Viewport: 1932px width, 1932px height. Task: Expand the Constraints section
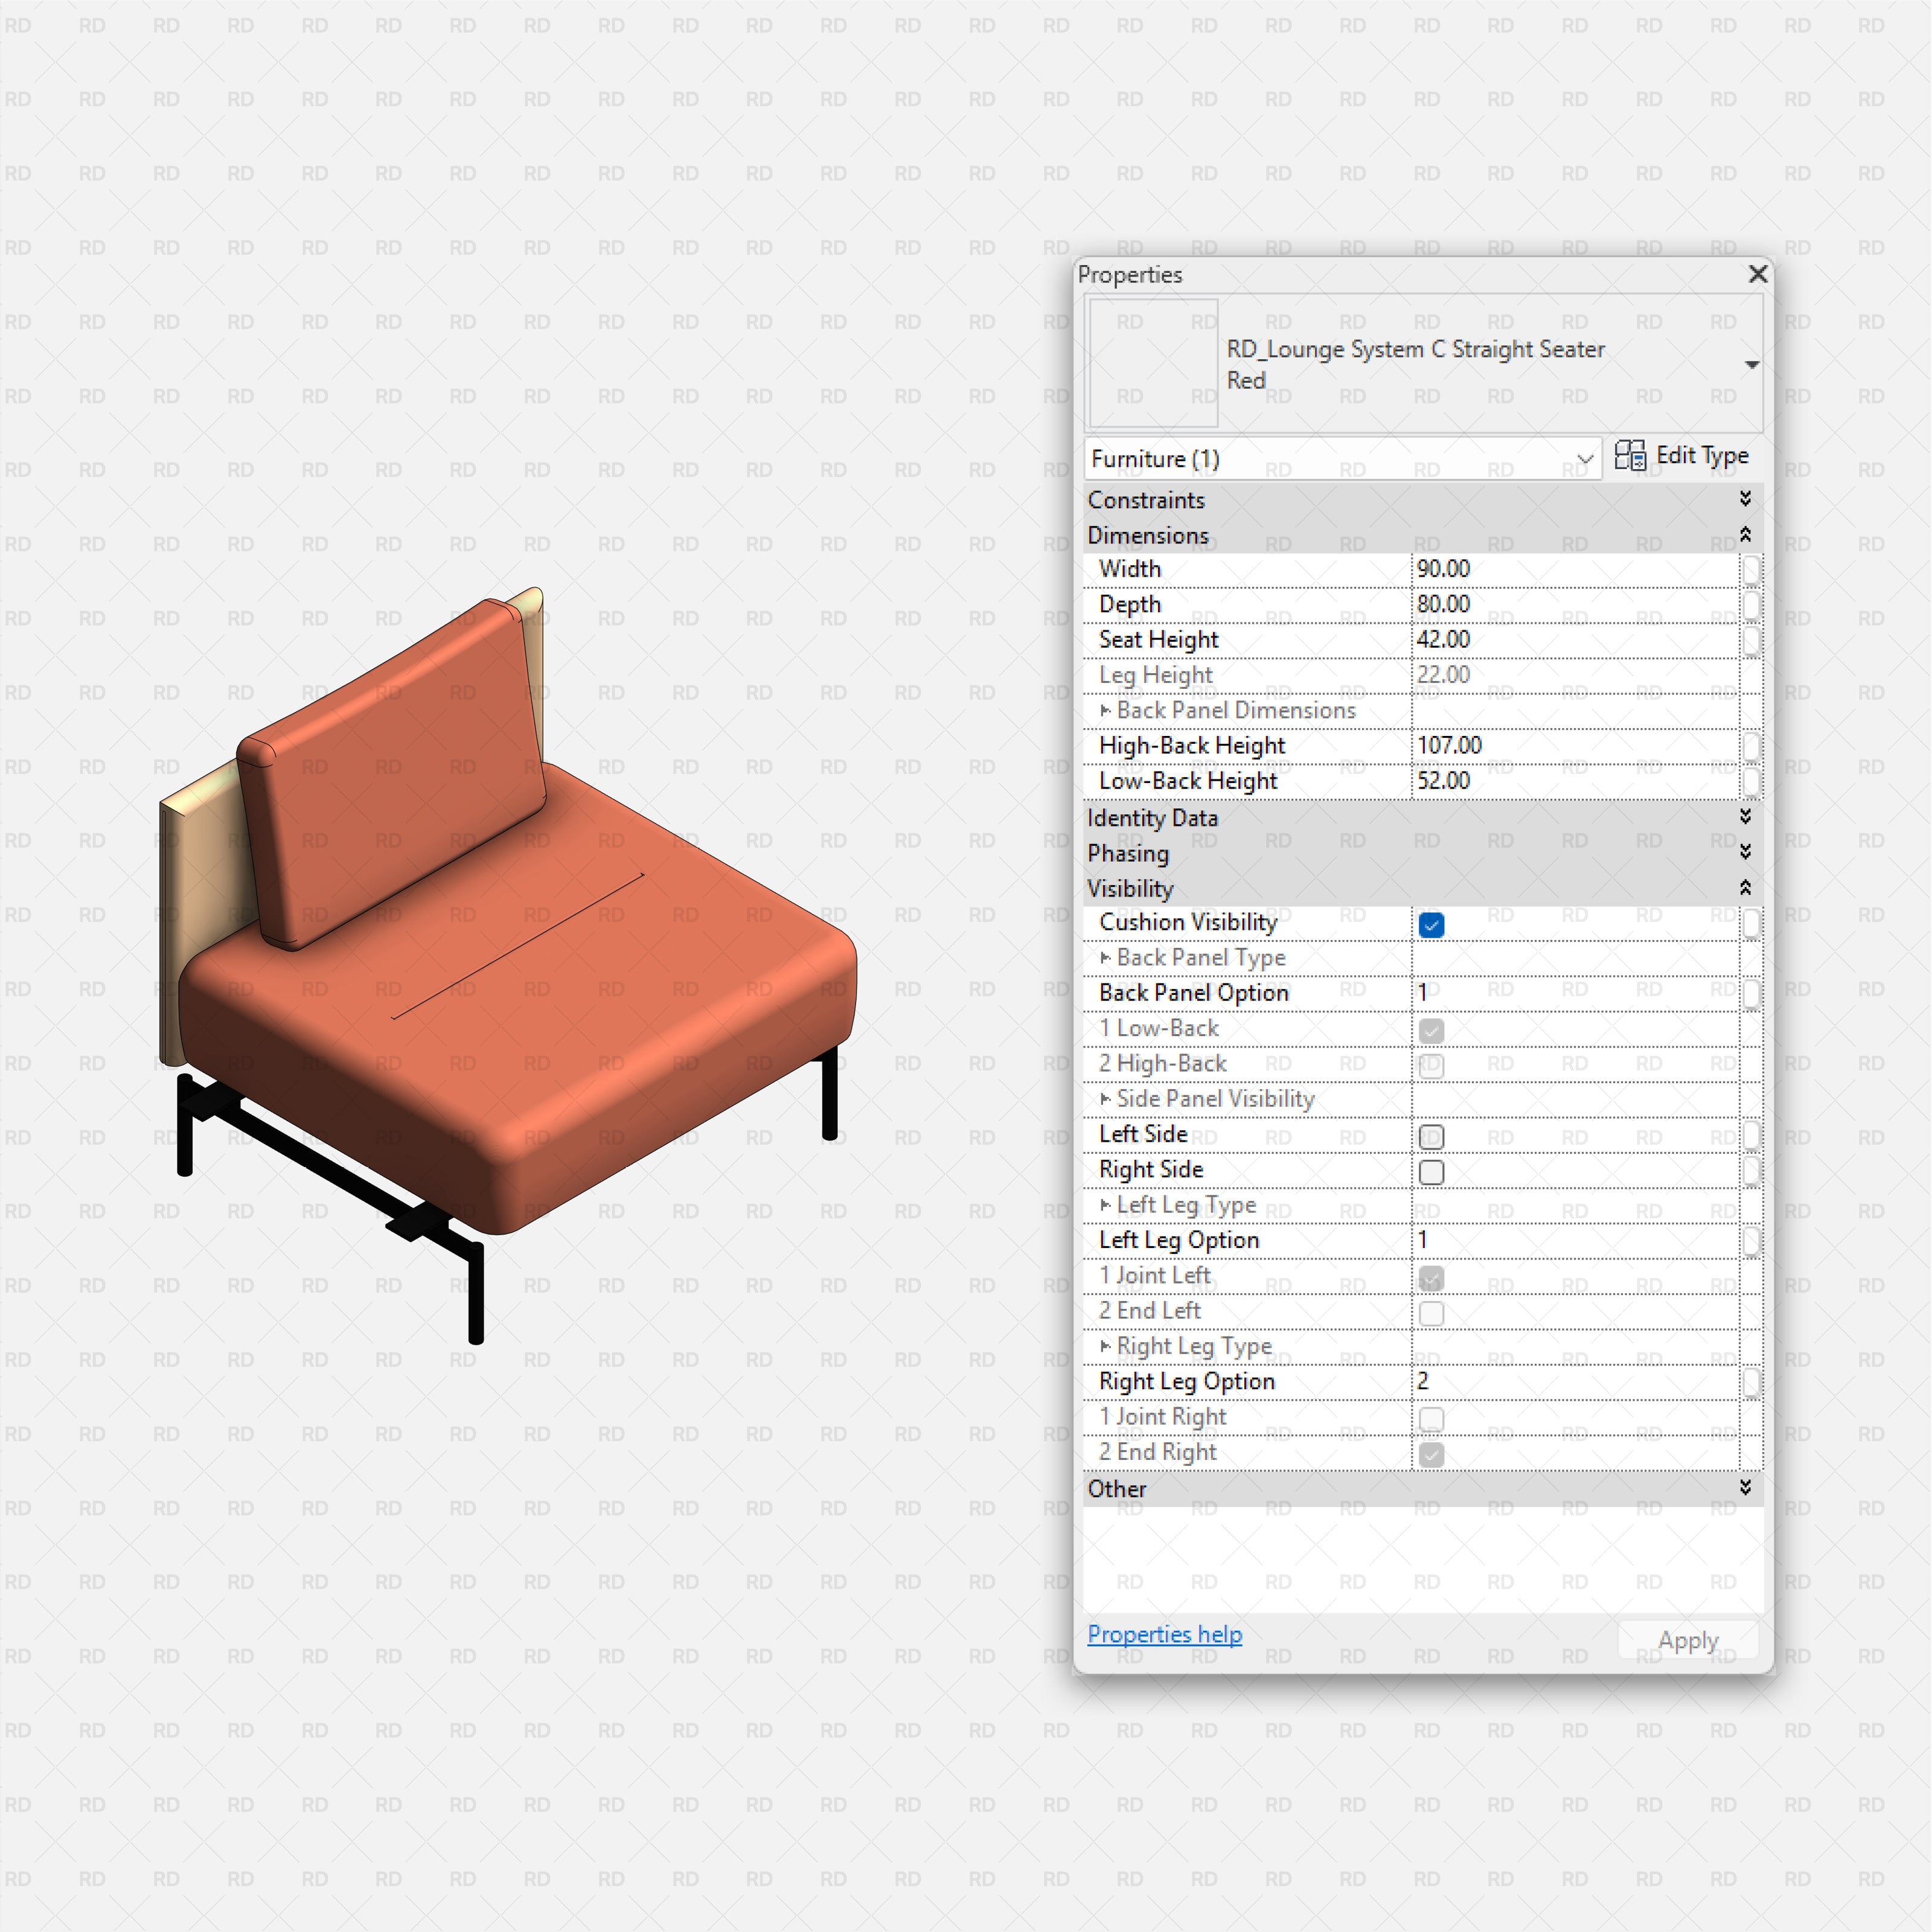click(x=1745, y=499)
